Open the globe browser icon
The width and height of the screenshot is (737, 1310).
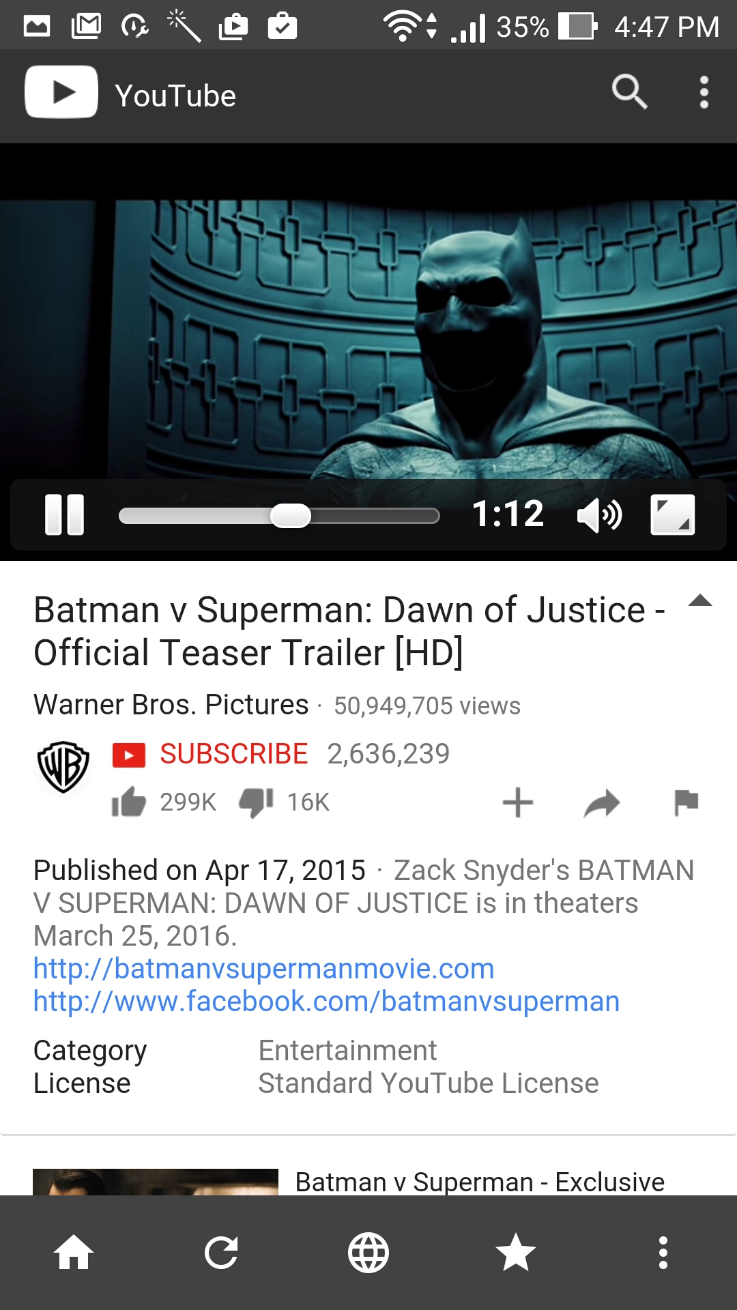[369, 1253]
